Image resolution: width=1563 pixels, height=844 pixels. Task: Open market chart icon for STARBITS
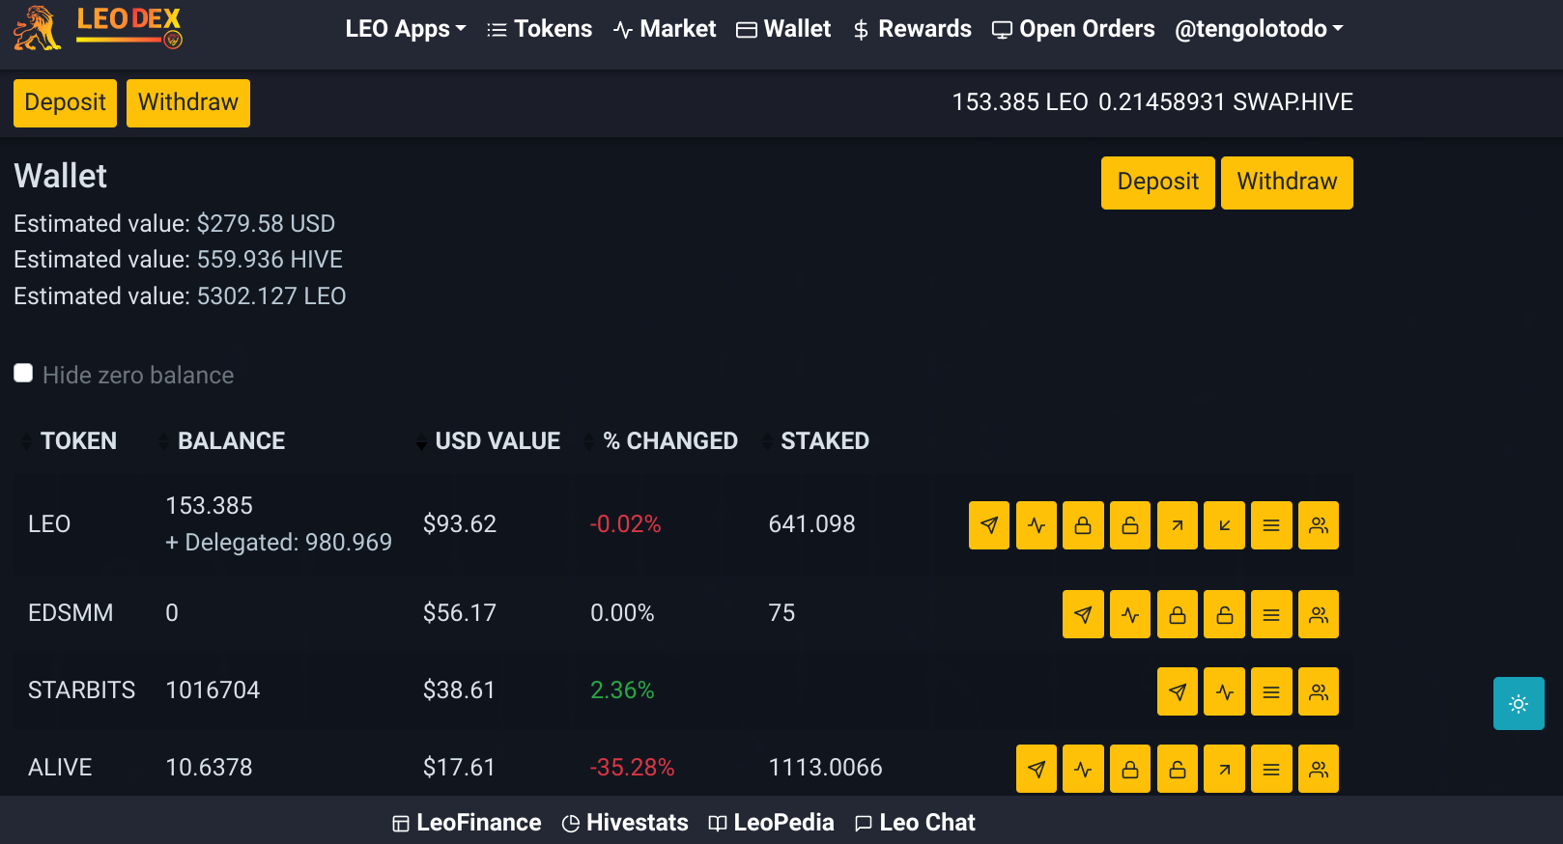point(1224,691)
